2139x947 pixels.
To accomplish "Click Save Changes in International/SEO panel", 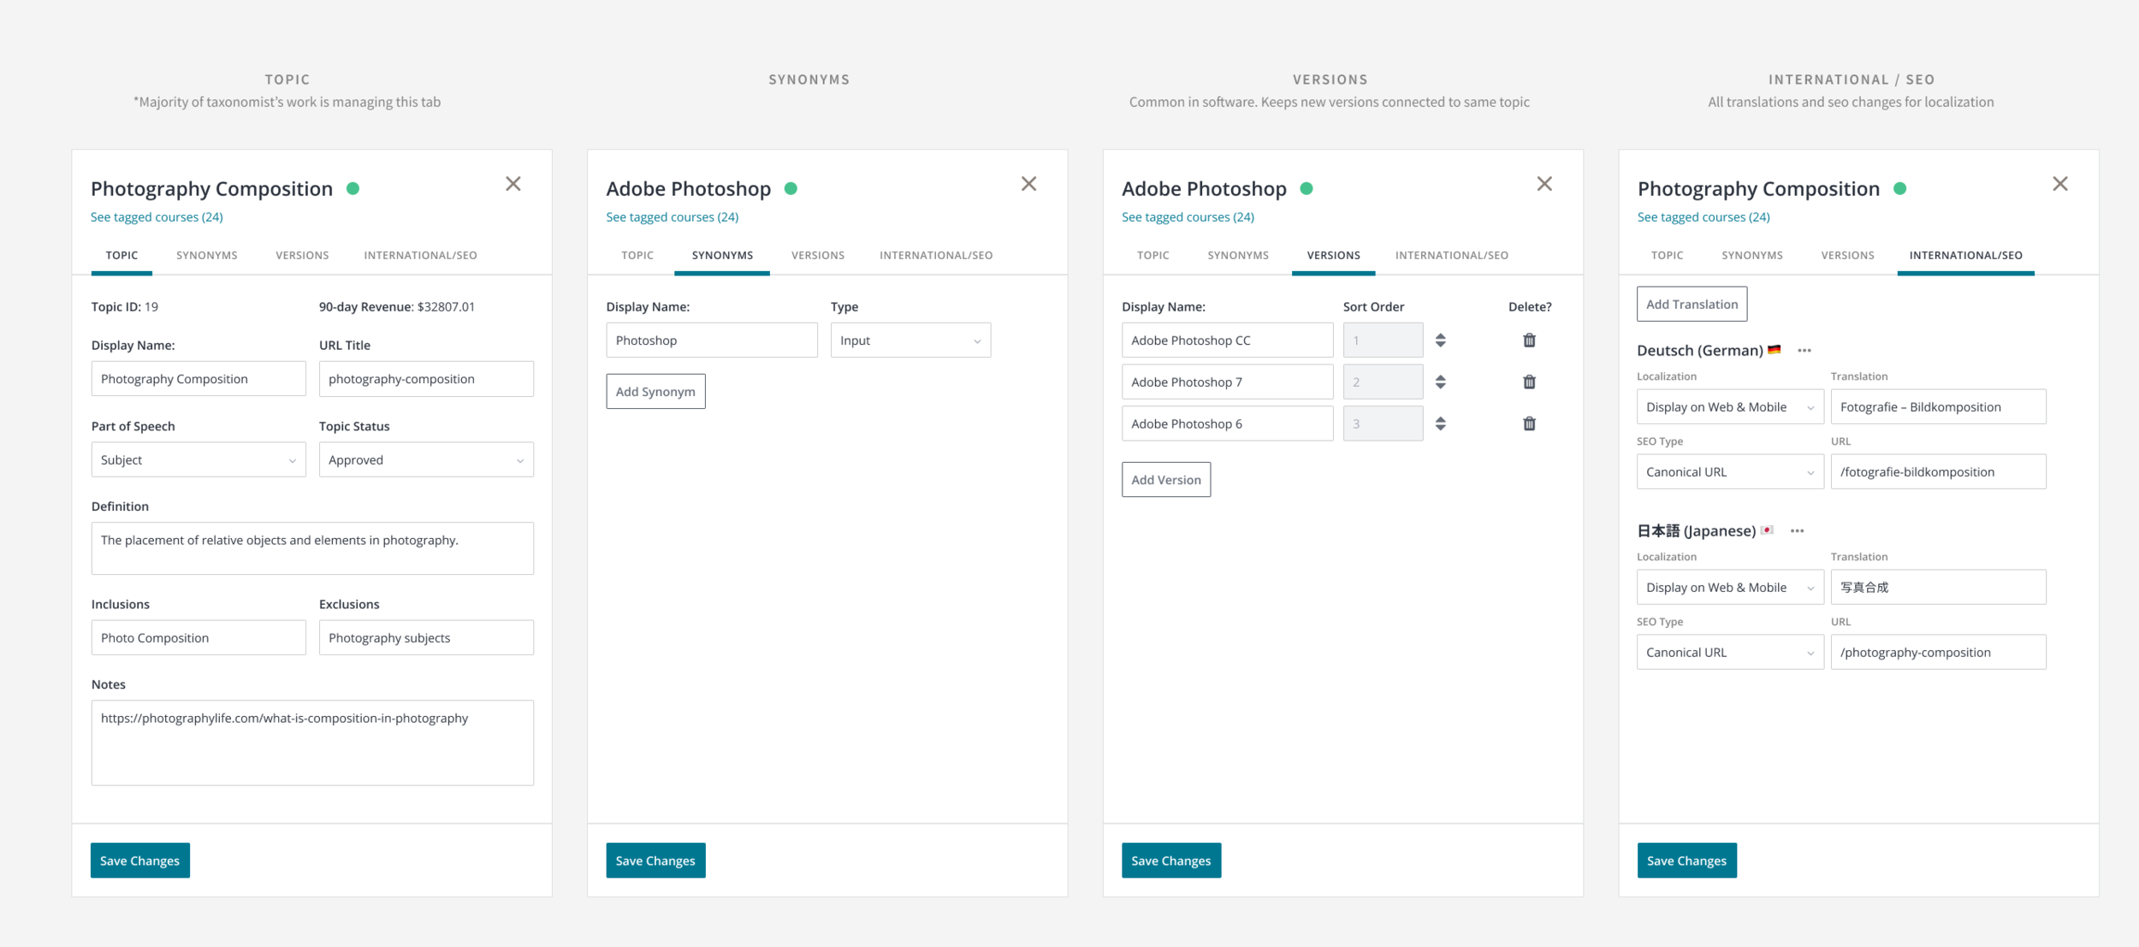I will [1687, 861].
